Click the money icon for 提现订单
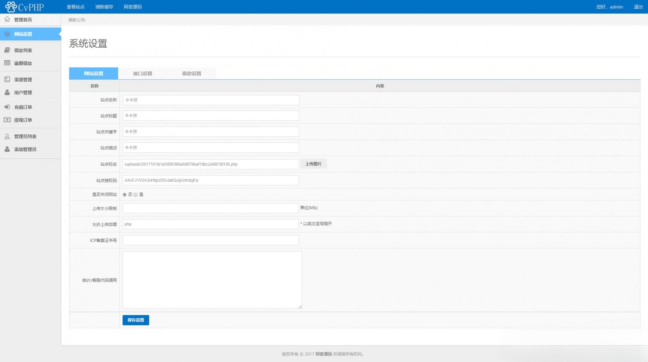The height and width of the screenshot is (362, 648). tap(7, 120)
